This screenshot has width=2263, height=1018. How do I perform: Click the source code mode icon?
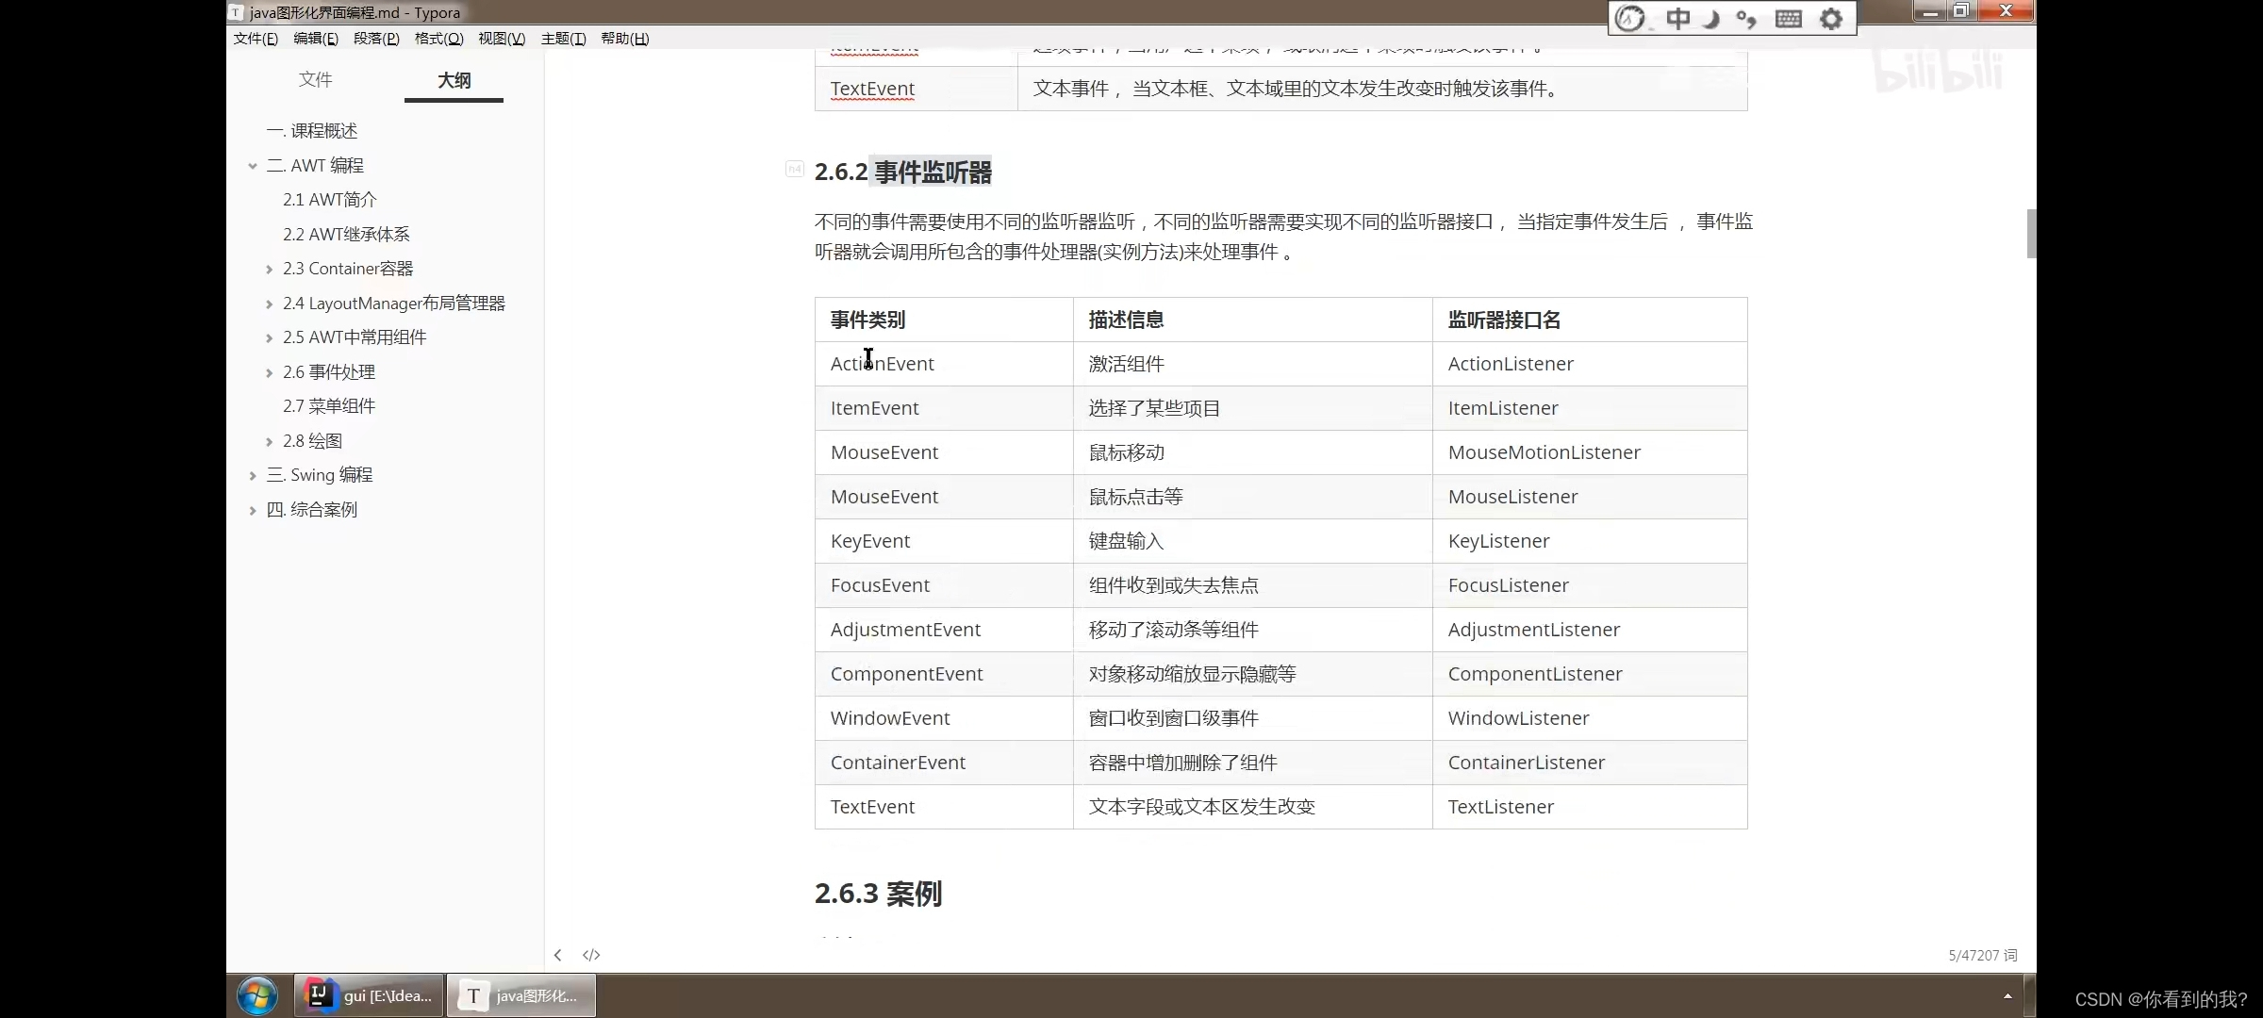(x=591, y=955)
